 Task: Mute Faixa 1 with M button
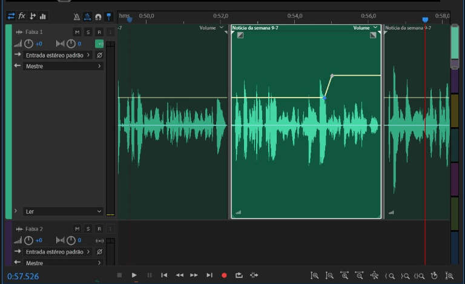[x=77, y=32]
